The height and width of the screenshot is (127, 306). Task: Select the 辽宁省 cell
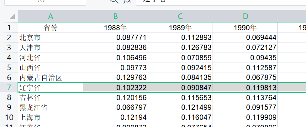(50, 88)
